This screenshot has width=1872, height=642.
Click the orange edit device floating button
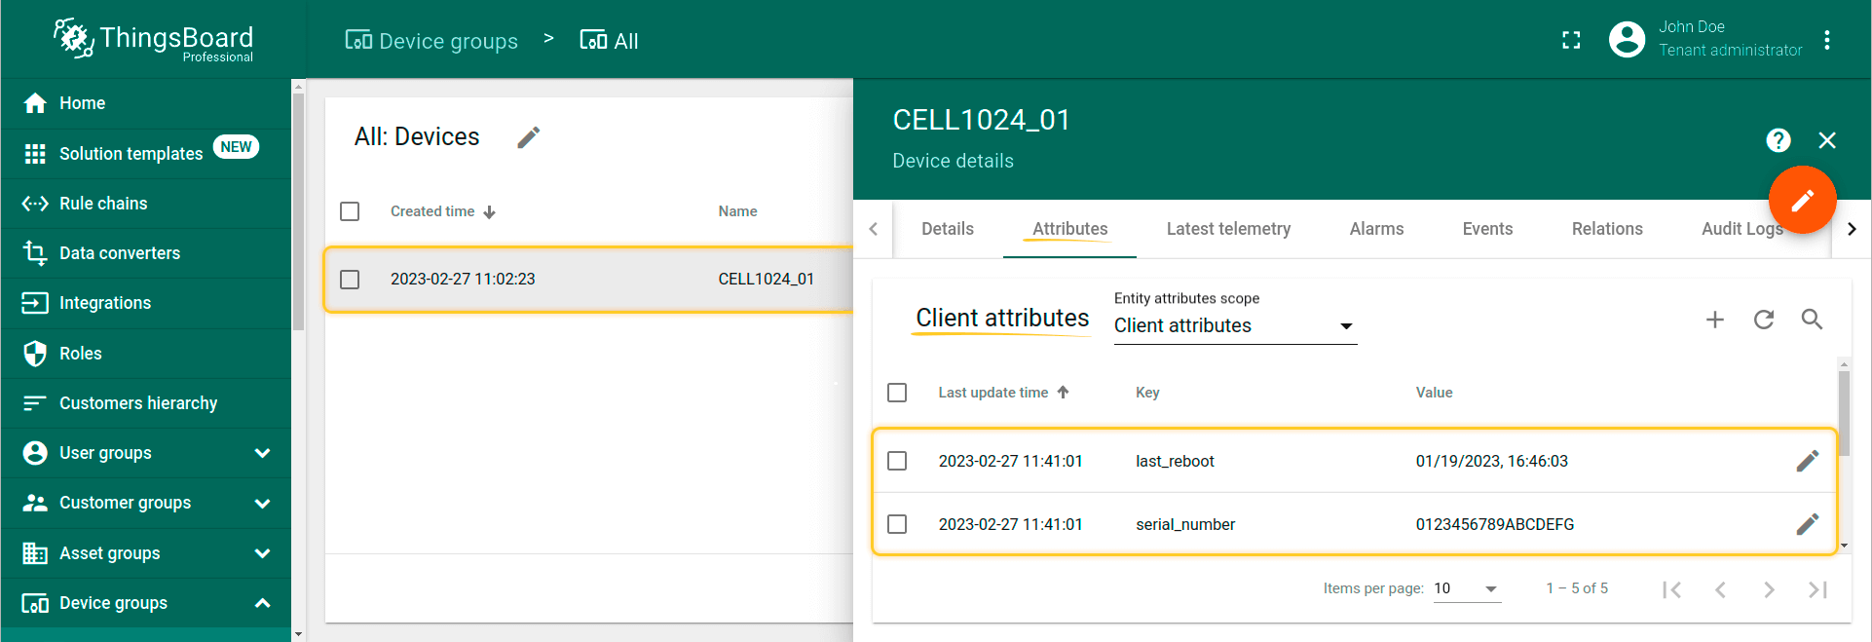[x=1802, y=200]
